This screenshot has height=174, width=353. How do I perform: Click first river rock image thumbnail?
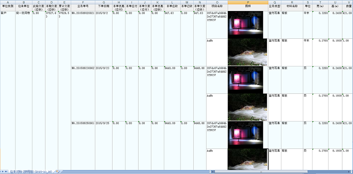[248, 52]
